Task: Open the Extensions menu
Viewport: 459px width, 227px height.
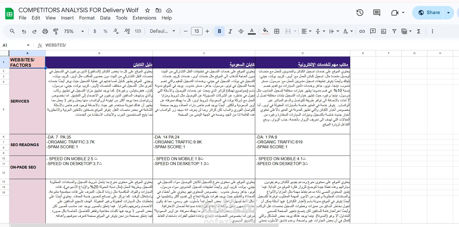Action: (145, 18)
